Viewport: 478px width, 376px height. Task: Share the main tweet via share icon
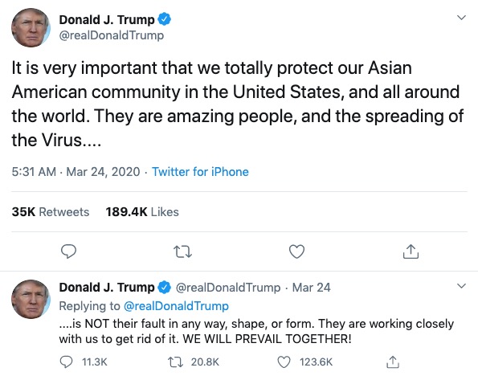[x=411, y=251]
